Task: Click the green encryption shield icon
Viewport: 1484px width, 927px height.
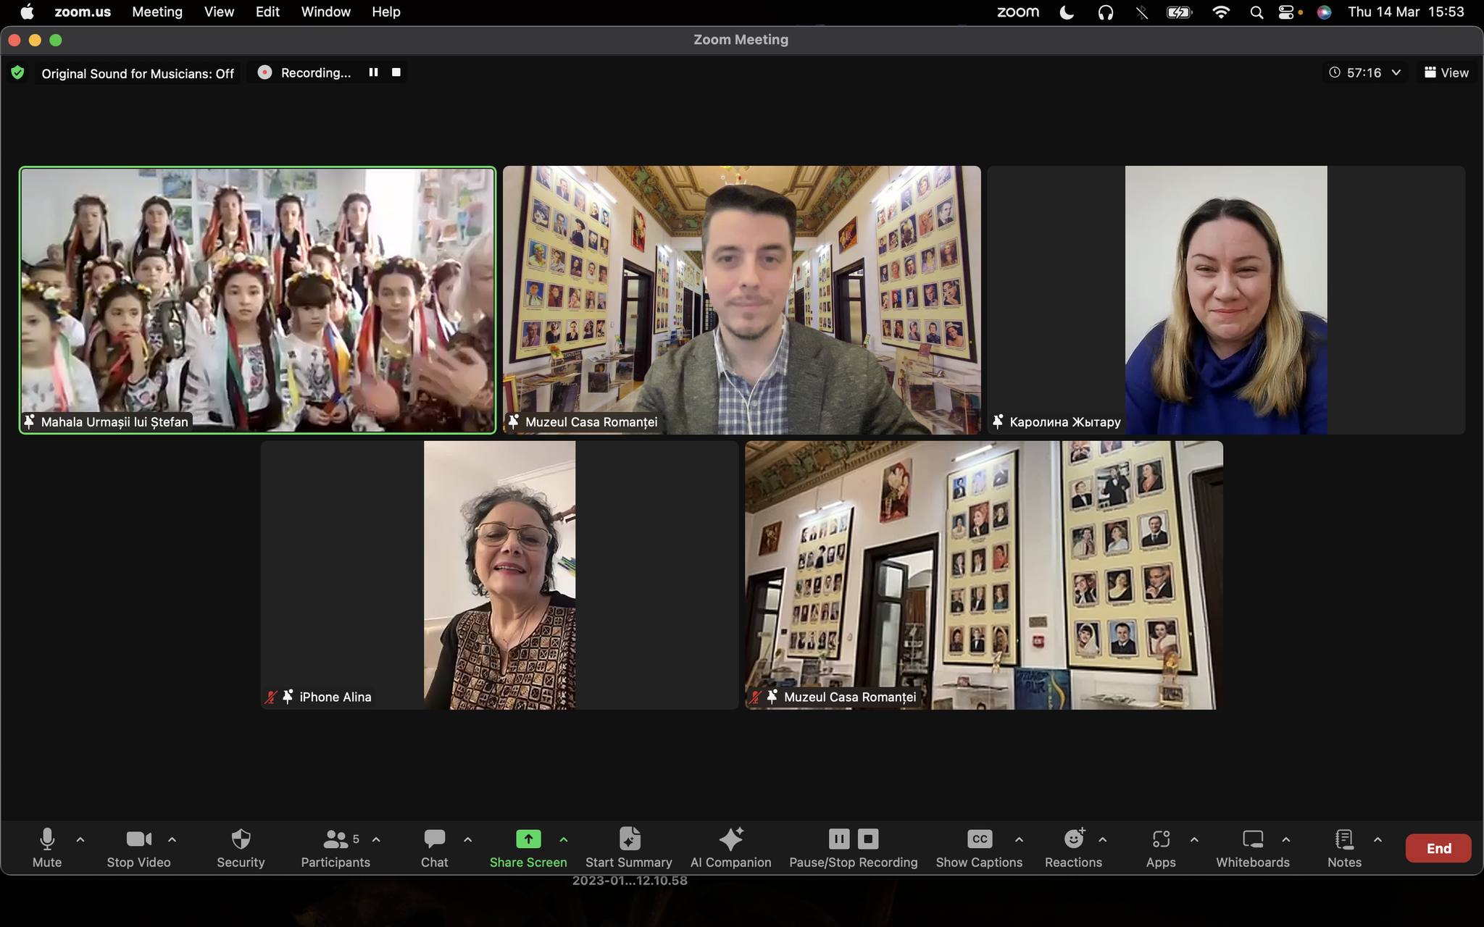Action: [x=17, y=73]
